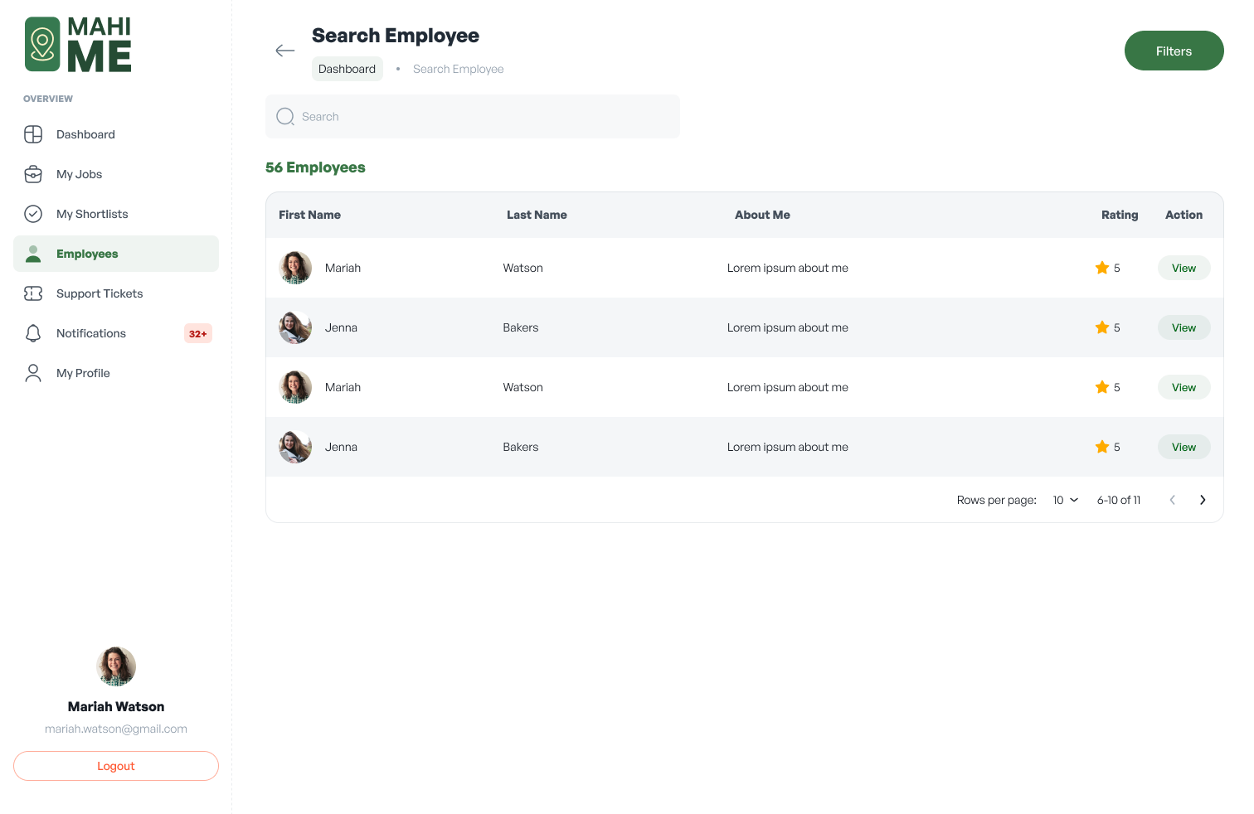Go to the next table page
Viewport: 1254px width, 814px height.
tap(1203, 500)
